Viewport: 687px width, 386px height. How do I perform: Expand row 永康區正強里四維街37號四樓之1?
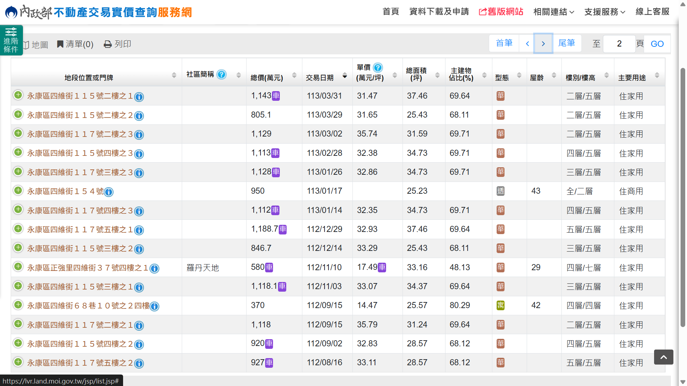click(x=18, y=267)
